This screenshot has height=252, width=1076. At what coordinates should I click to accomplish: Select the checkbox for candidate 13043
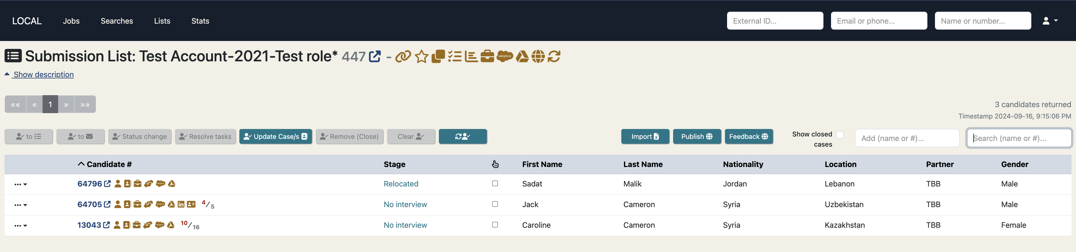[495, 224]
